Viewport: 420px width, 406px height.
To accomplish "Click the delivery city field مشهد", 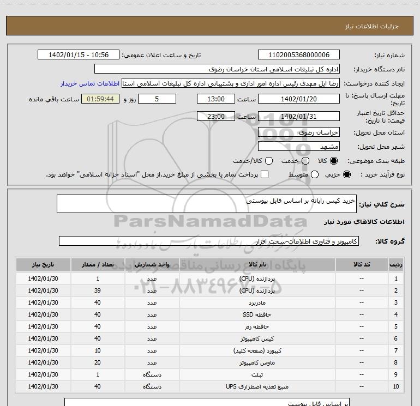I will tap(299, 146).
